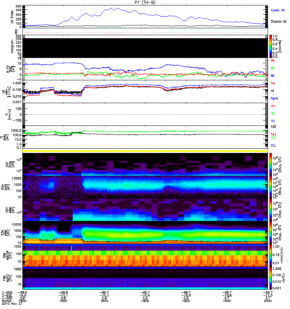The width and height of the screenshot is (290, 309).
Task: Click the dotted zero line in Vi panel
Action: [145, 114]
